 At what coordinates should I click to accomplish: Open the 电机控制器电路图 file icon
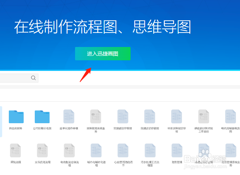pyautogui.click(x=230, y=117)
